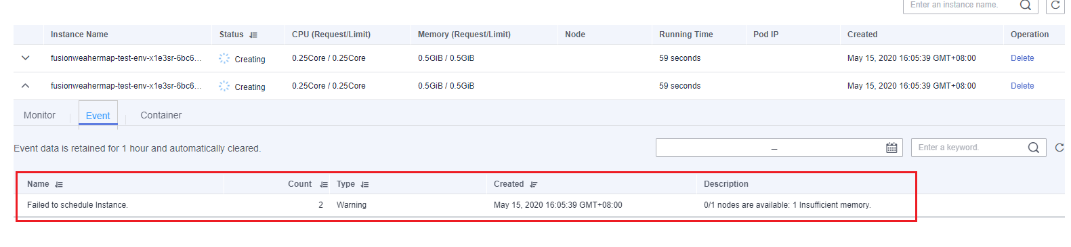Image resolution: width=1071 pixels, height=247 pixels.
Task: Focus the 'Enter a keyword' search field
Action: coord(971,148)
